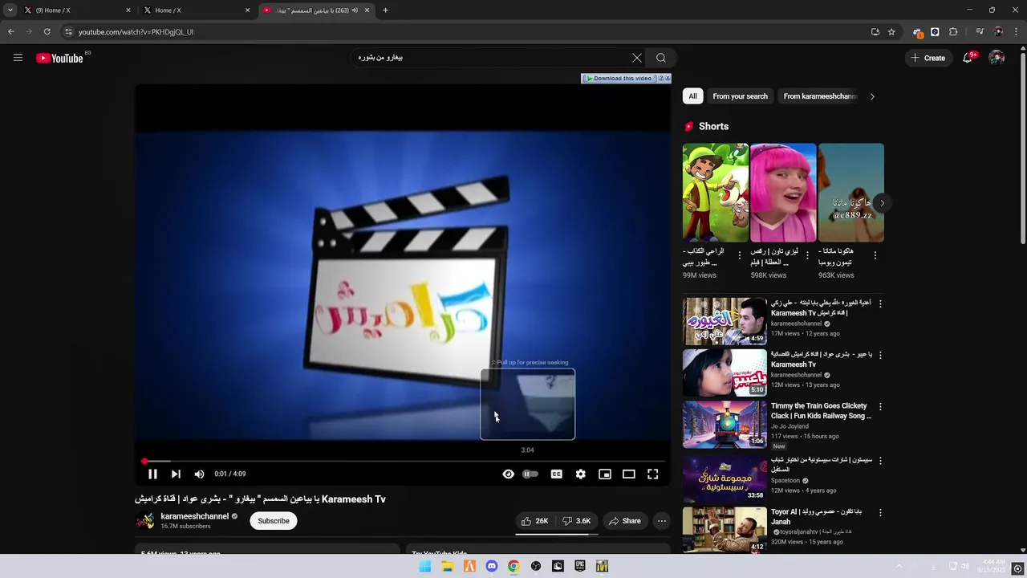Open options for the 99M views Short

[740, 255]
